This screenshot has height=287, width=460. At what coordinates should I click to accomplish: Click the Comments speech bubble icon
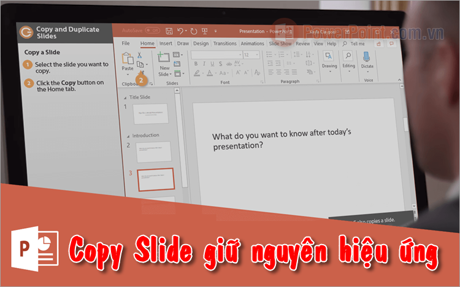391,44
